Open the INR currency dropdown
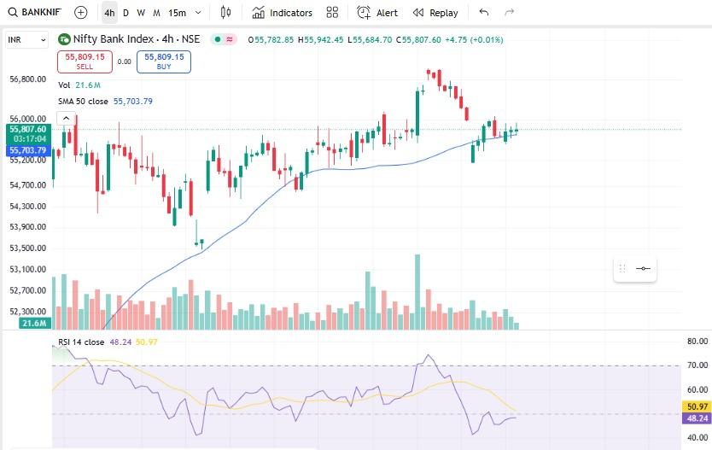 pyautogui.click(x=26, y=40)
